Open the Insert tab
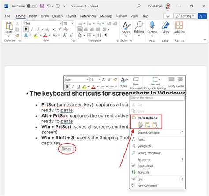The image size is (209, 196). click(x=33, y=16)
